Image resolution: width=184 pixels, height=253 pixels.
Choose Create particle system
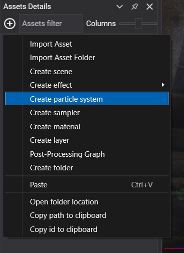coord(86,99)
